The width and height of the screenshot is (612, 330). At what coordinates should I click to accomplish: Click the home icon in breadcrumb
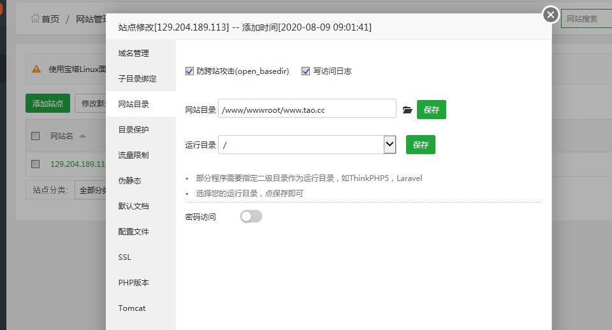tap(34, 18)
